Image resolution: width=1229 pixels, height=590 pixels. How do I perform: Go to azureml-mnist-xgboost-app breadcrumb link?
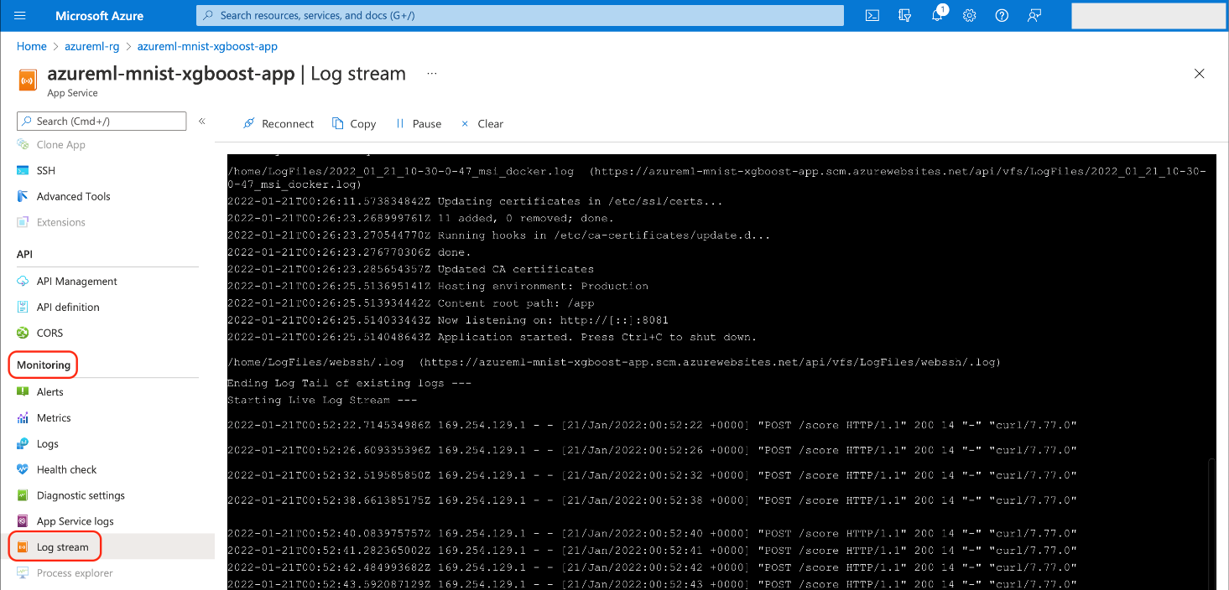coord(207,46)
